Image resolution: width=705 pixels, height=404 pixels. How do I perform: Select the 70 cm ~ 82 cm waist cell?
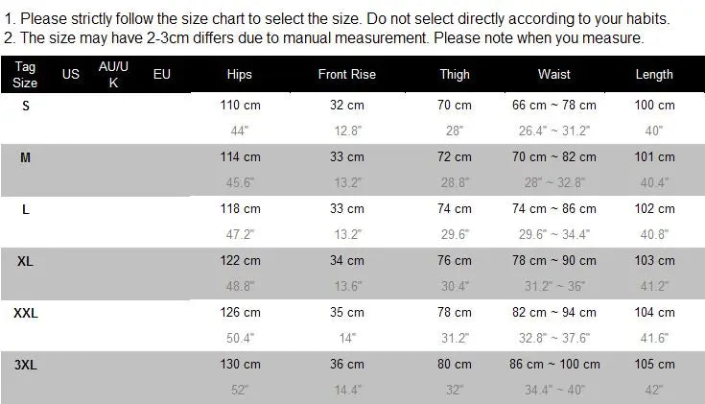point(554,156)
